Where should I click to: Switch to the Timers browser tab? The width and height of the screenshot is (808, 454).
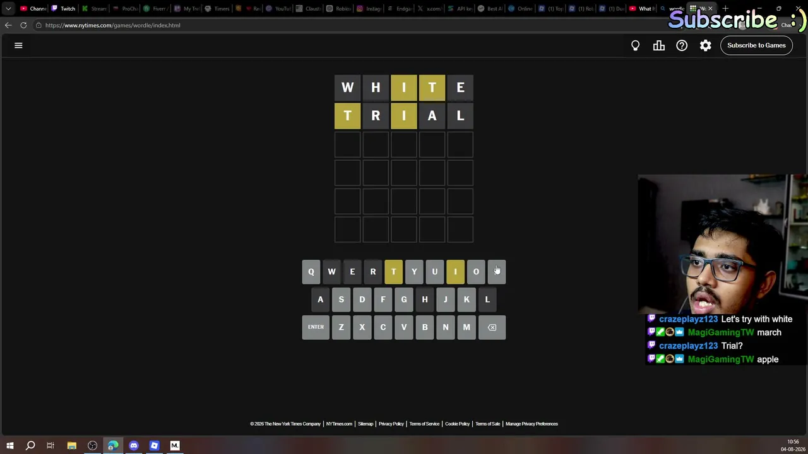click(x=217, y=9)
